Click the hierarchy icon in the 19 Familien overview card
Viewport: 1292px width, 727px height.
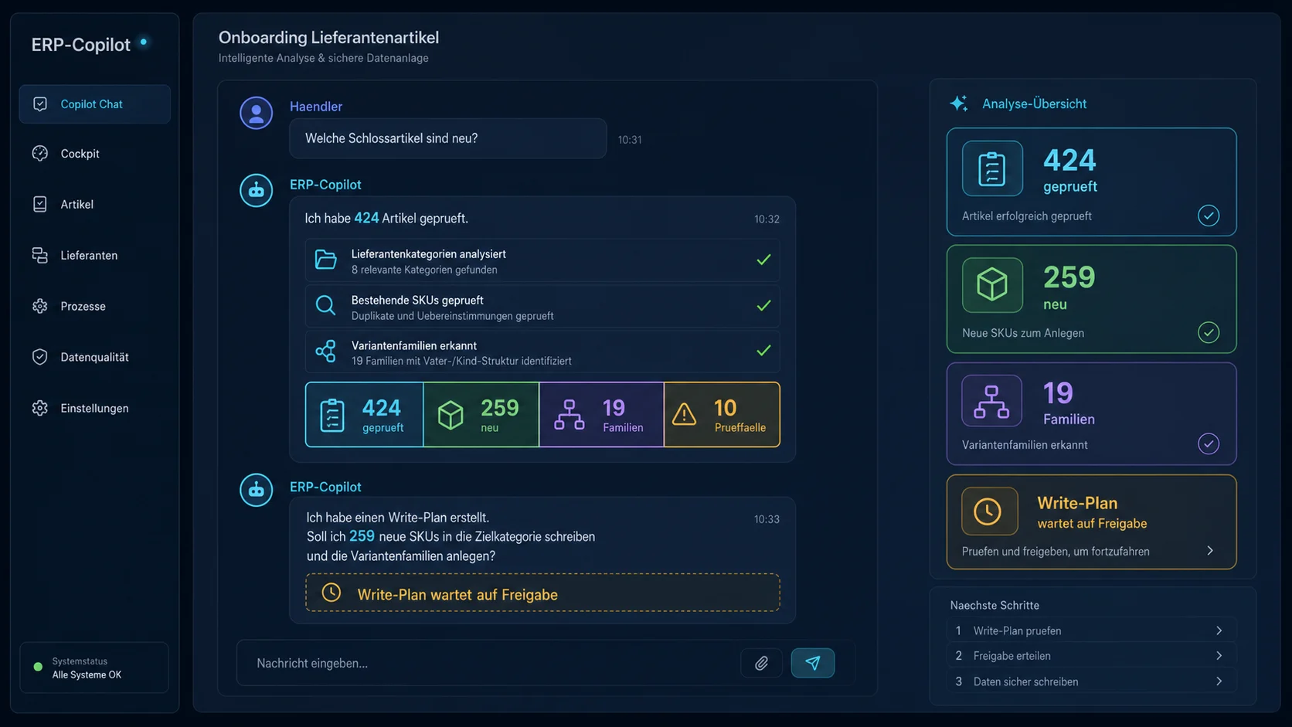991,402
